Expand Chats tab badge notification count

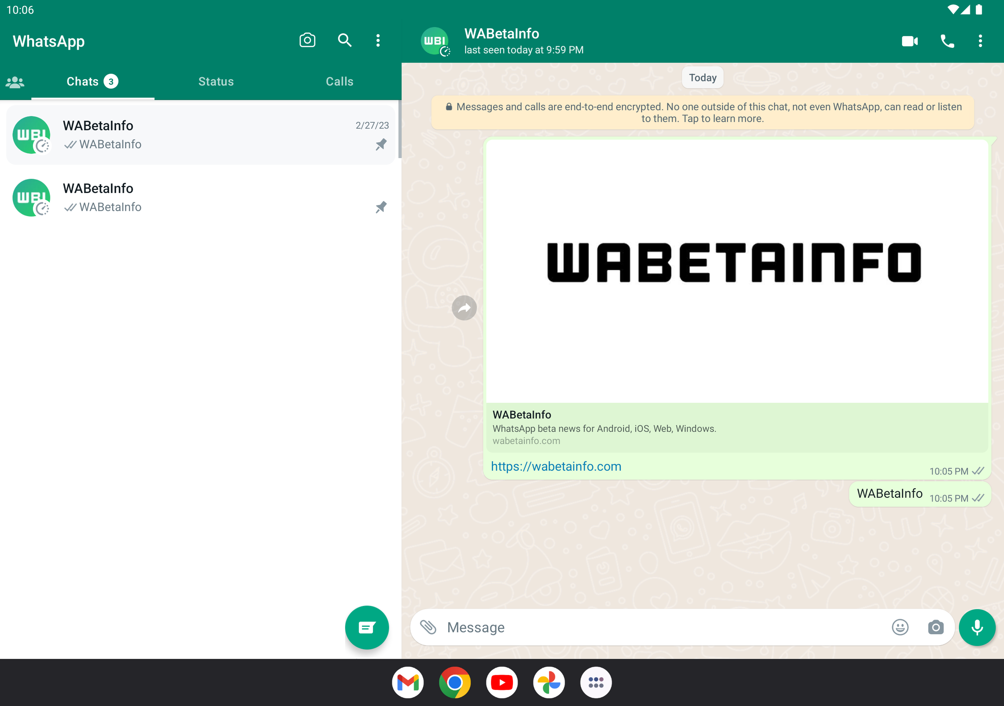(x=113, y=81)
